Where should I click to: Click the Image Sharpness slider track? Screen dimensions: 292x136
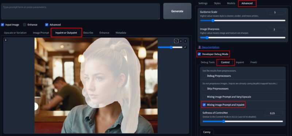[x=243, y=38]
